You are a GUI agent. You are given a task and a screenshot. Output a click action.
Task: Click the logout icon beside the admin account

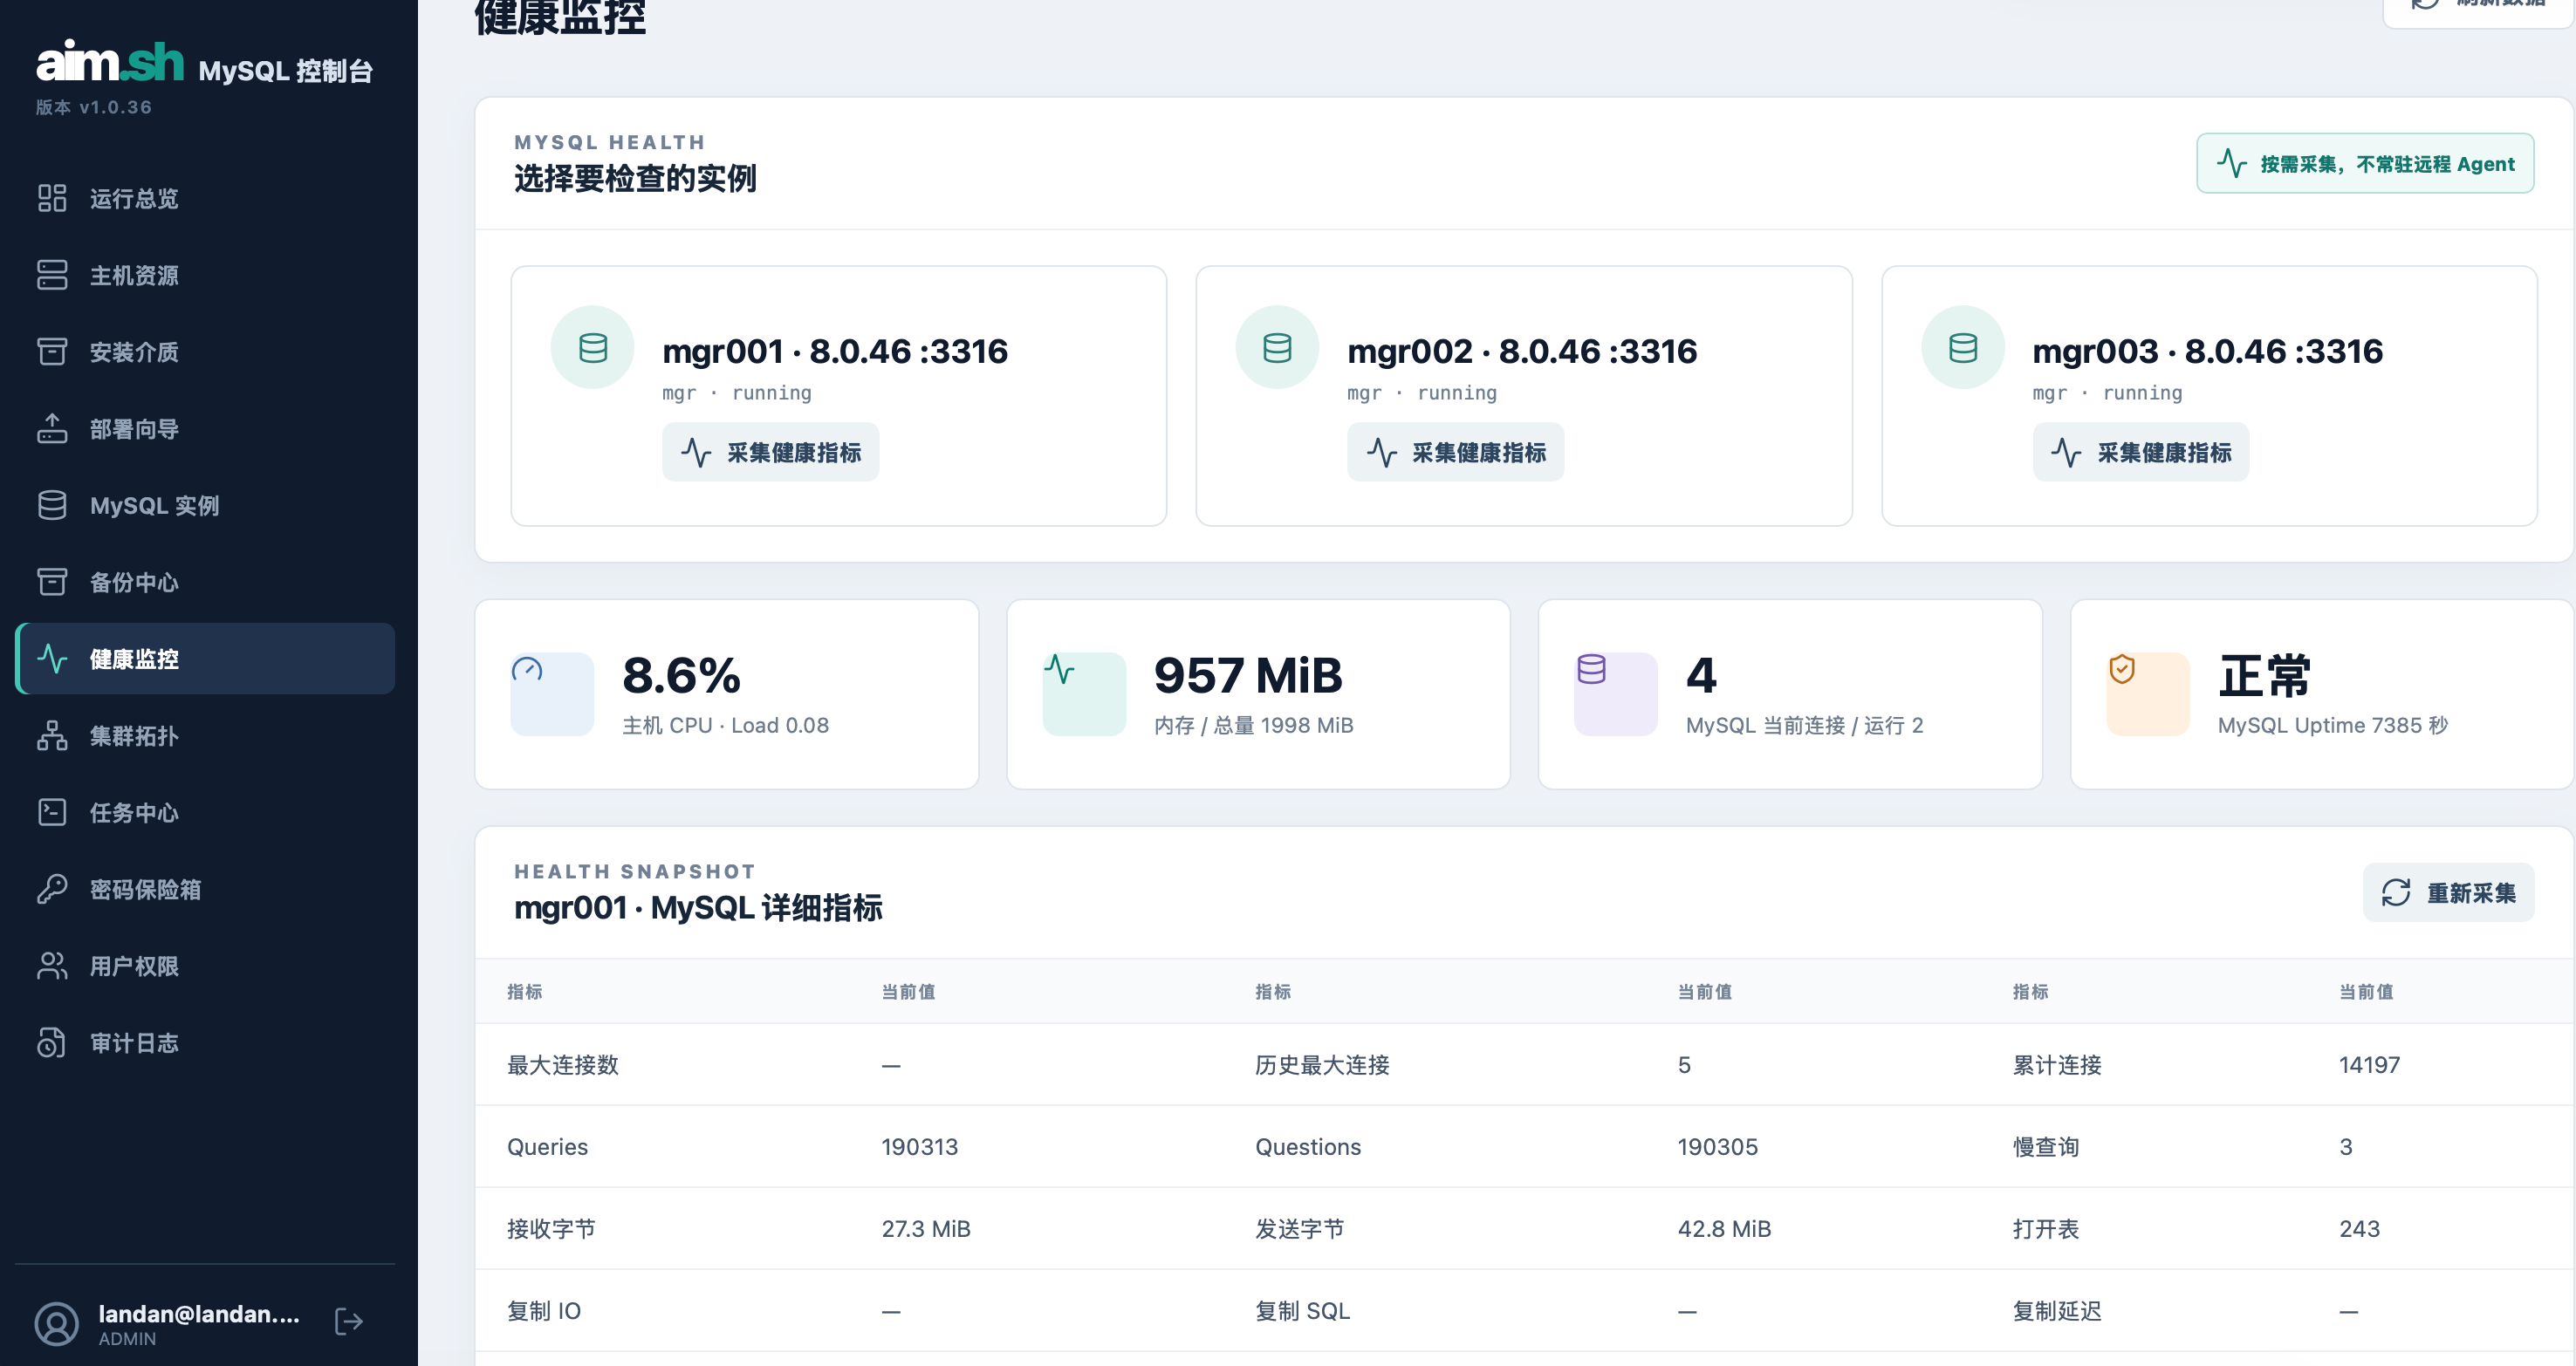coord(349,1322)
